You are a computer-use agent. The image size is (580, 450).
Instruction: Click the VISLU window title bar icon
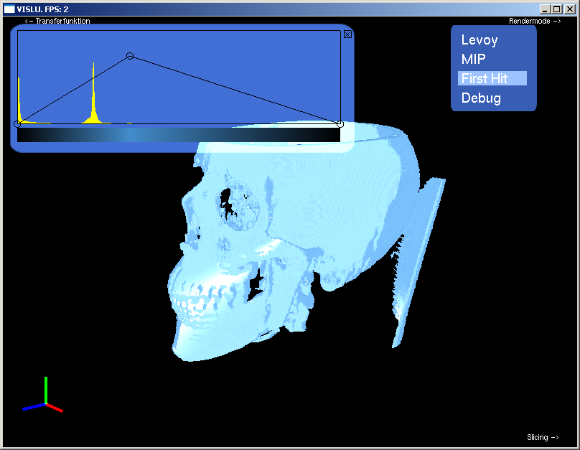coord(9,9)
